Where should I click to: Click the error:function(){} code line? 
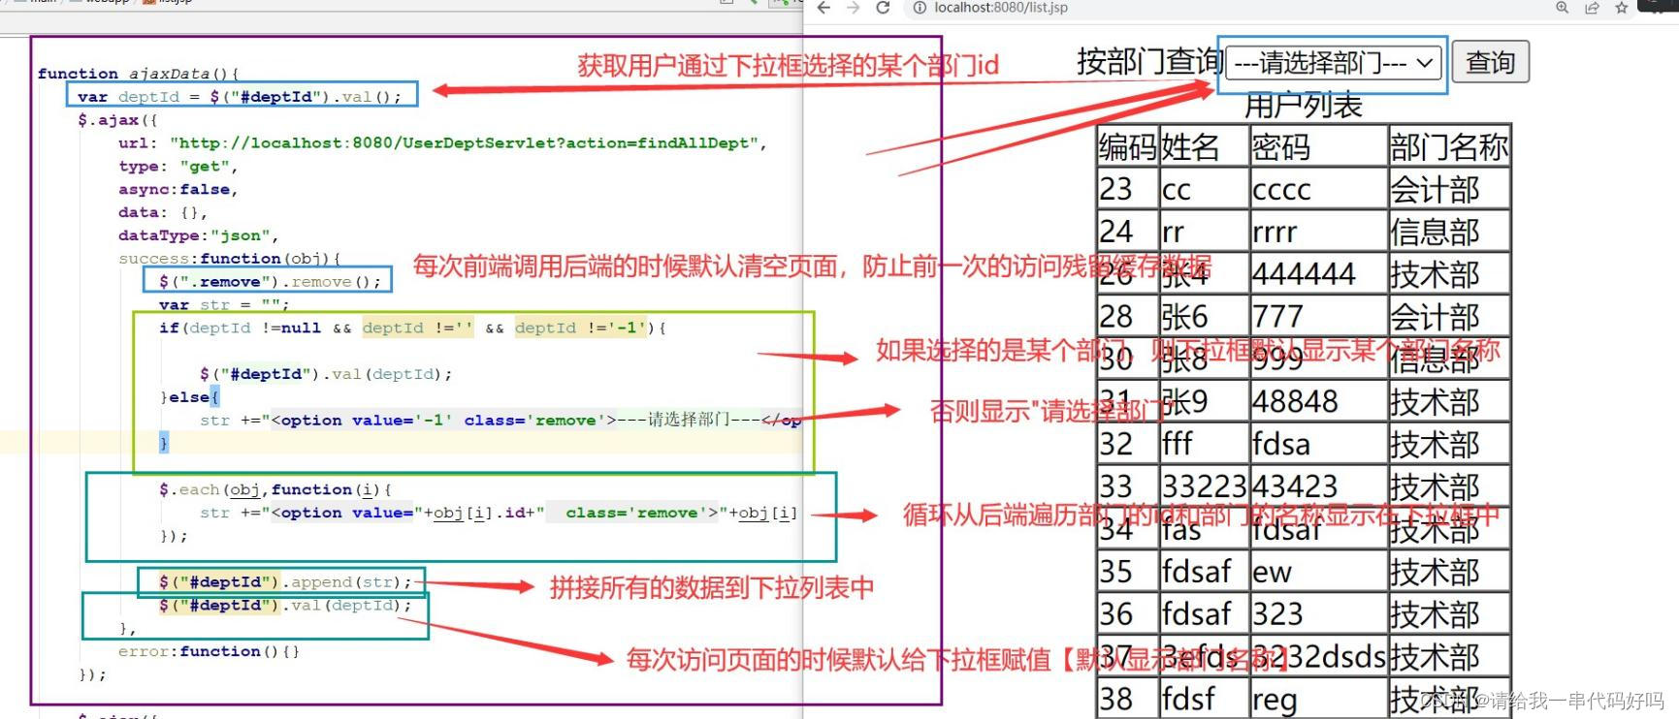pyautogui.click(x=209, y=652)
